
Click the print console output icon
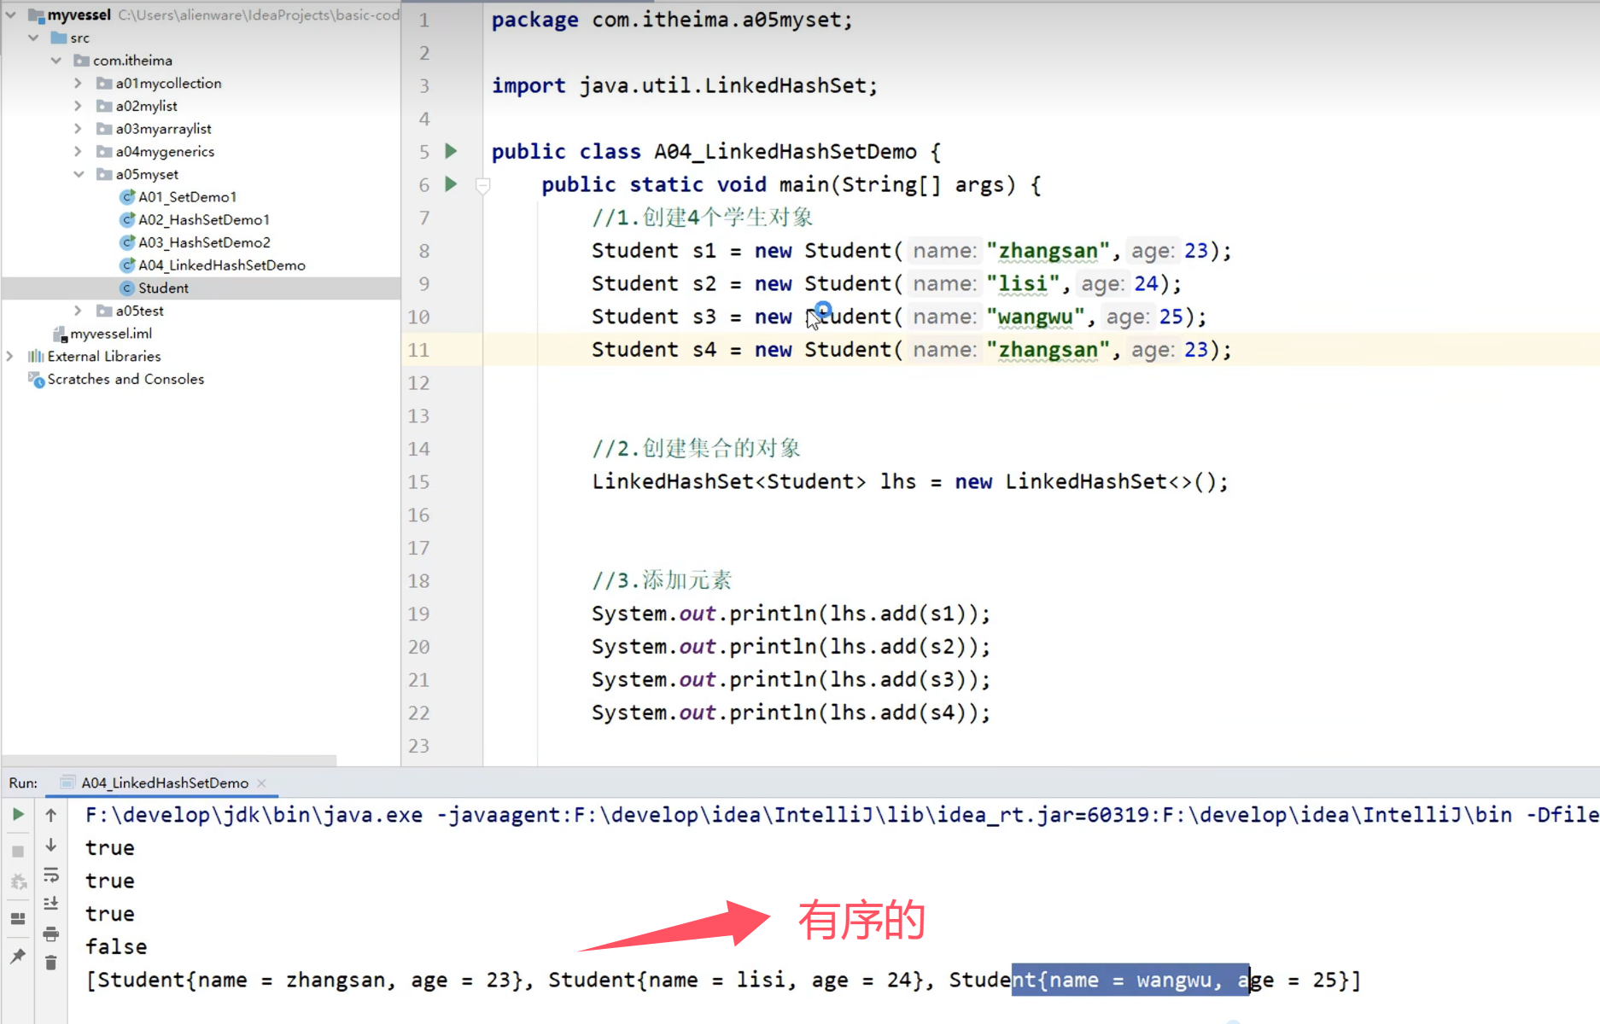(51, 934)
